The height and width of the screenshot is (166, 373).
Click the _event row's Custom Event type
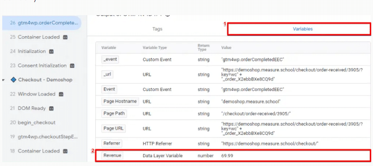point(157,60)
